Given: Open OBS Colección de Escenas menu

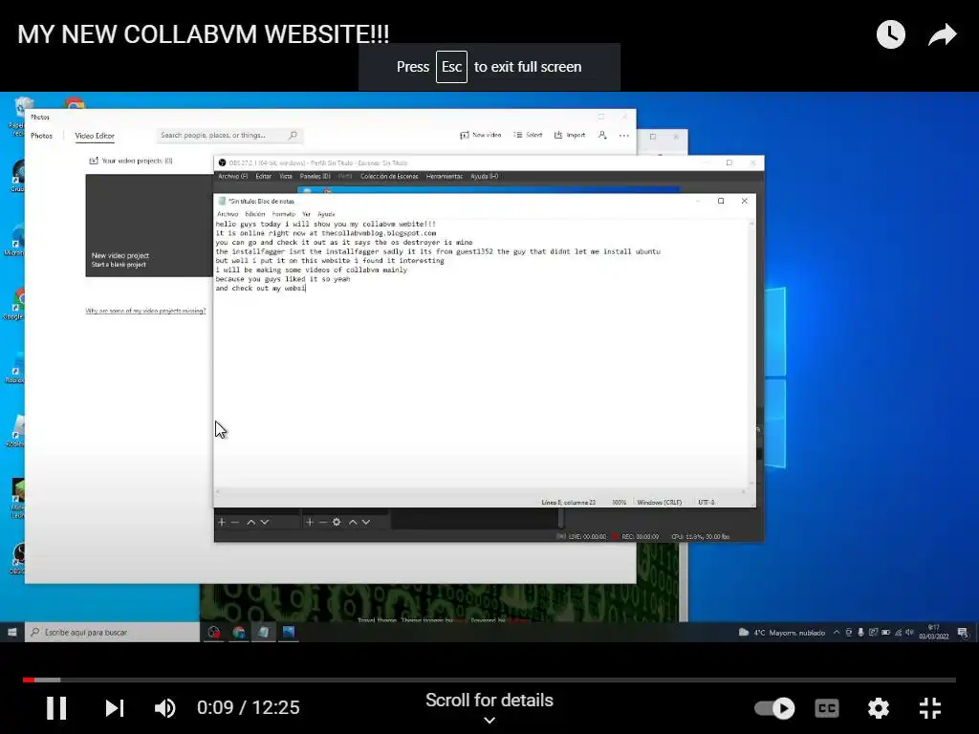Looking at the screenshot, I should pyautogui.click(x=389, y=177).
